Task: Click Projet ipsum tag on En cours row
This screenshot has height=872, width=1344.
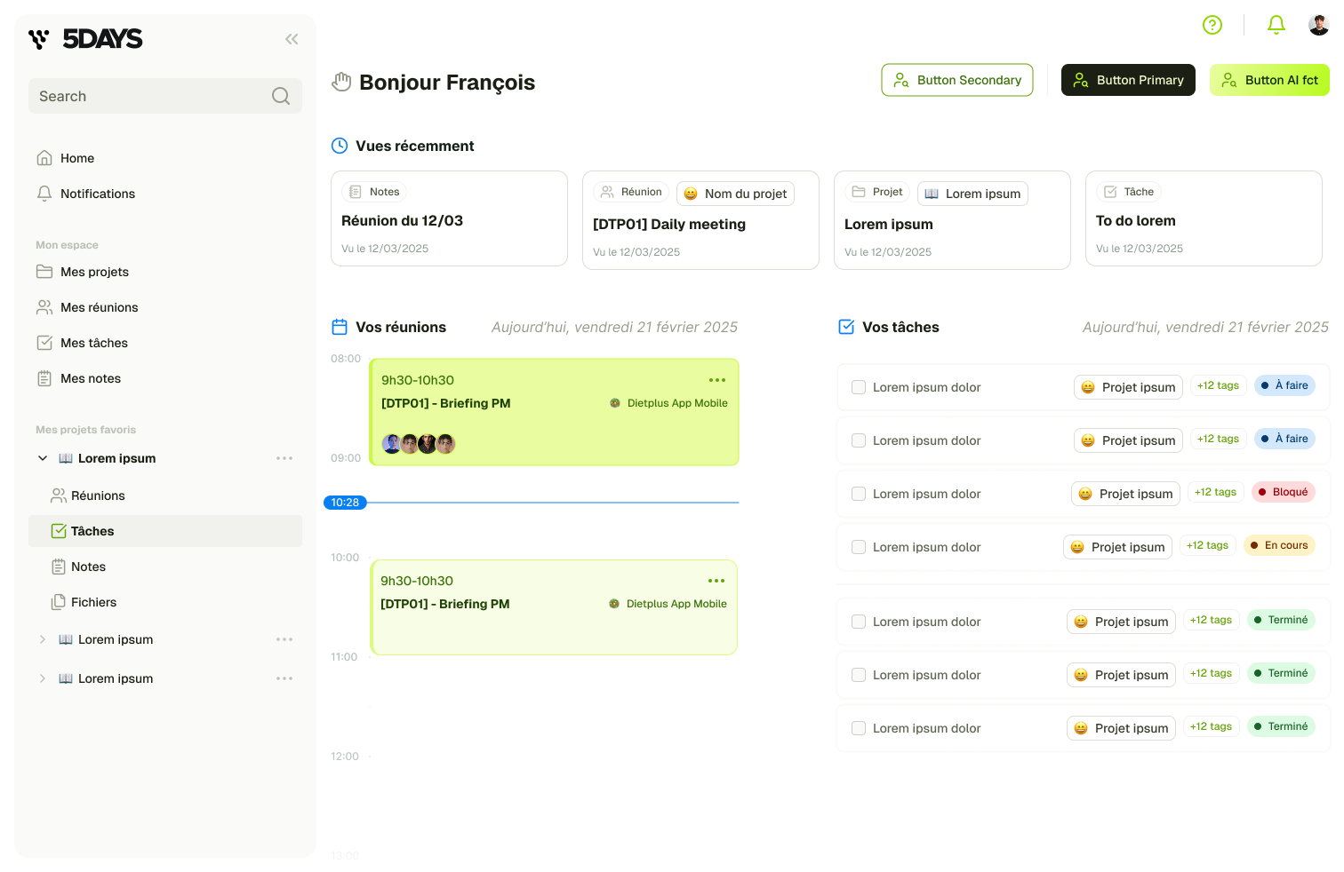Action: click(x=1117, y=547)
